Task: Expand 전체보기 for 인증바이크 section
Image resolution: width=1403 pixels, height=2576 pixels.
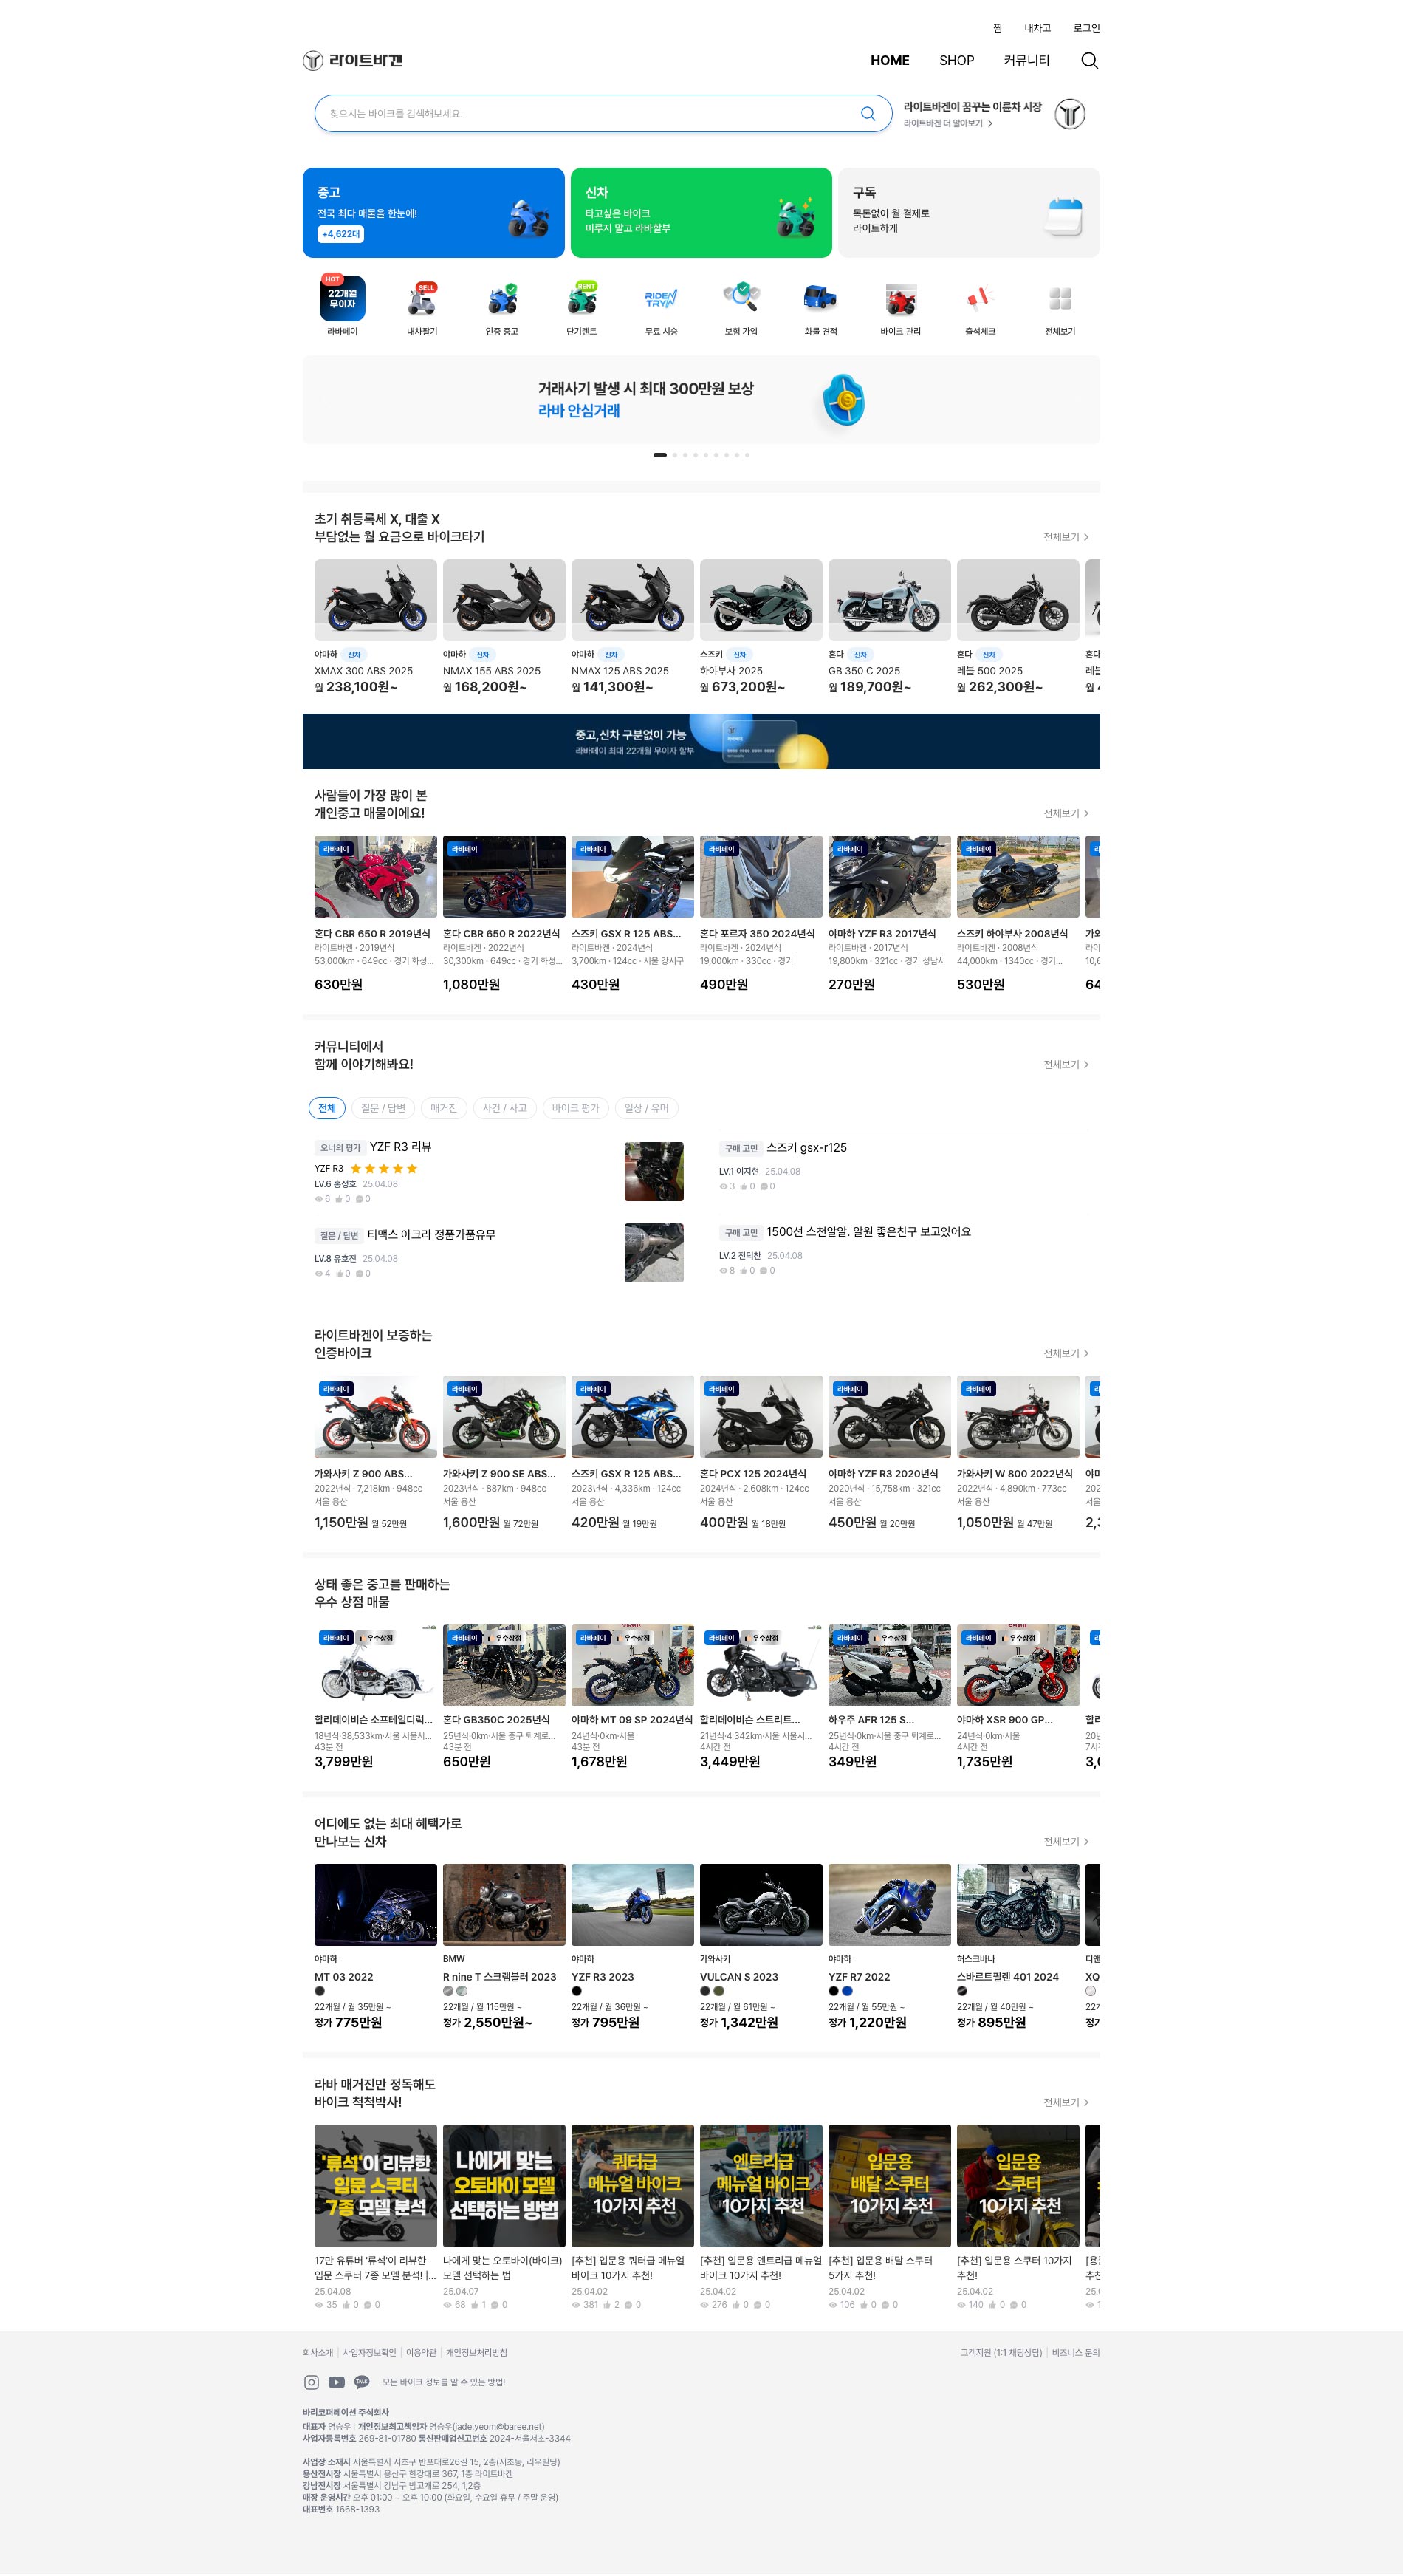Action: pyautogui.click(x=1066, y=1353)
